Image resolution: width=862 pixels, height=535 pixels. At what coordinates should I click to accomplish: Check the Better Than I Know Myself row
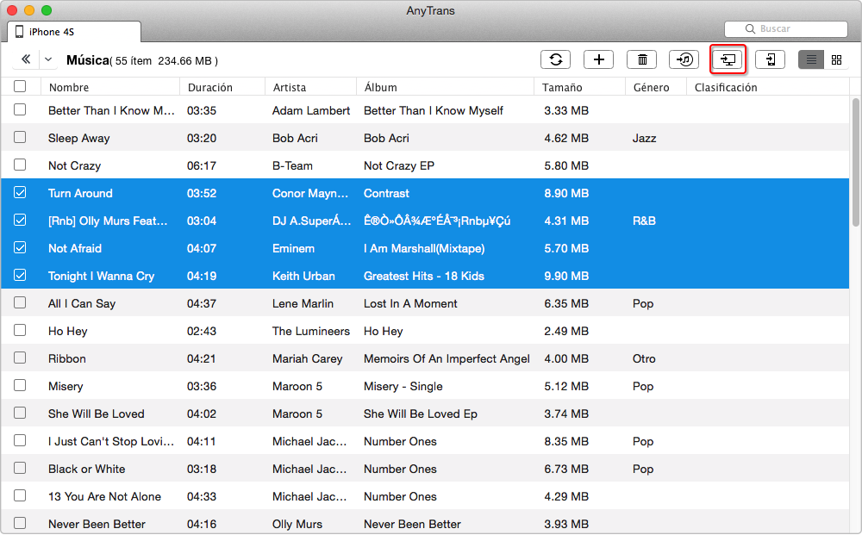point(20,110)
